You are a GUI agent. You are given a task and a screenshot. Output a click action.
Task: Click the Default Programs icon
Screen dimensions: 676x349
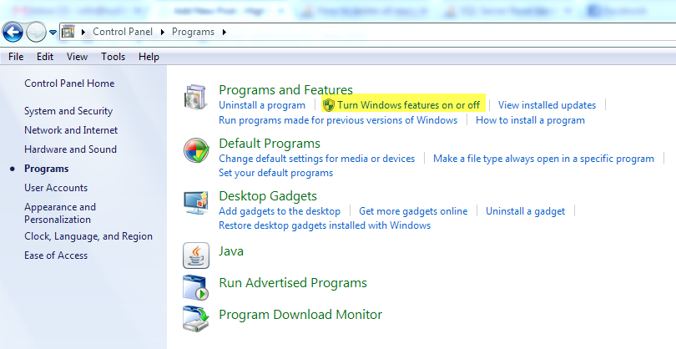coord(196,150)
